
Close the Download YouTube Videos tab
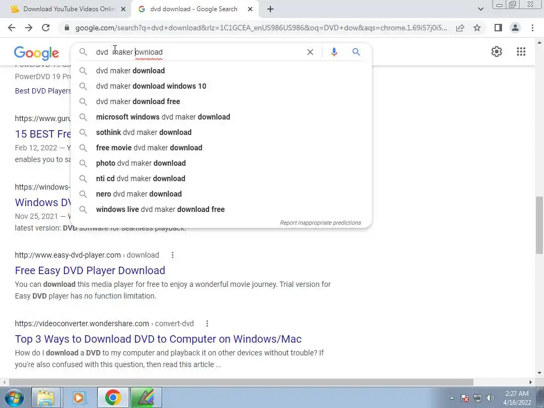(x=123, y=9)
